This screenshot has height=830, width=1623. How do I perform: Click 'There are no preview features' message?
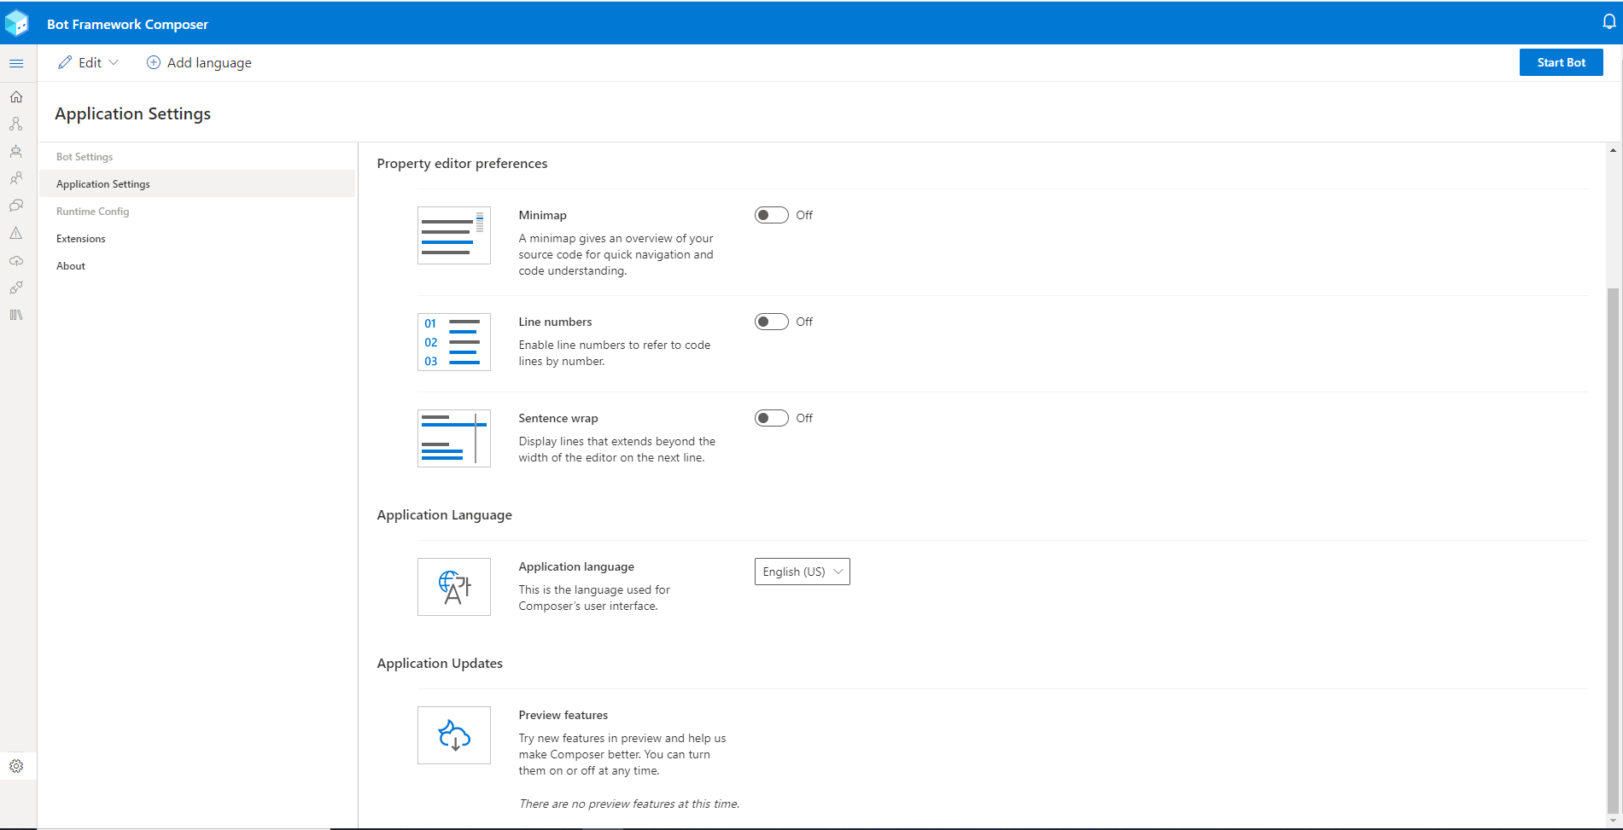click(x=629, y=804)
